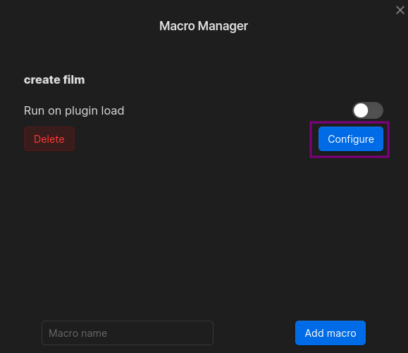Switch on auto-run for create film
The width and height of the screenshot is (408, 353).
[367, 110]
